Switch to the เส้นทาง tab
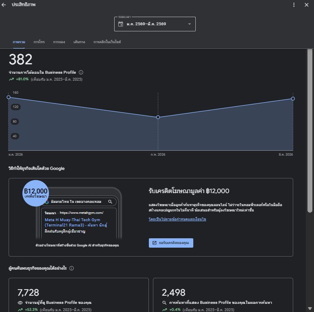The image size is (314, 312). tap(79, 42)
